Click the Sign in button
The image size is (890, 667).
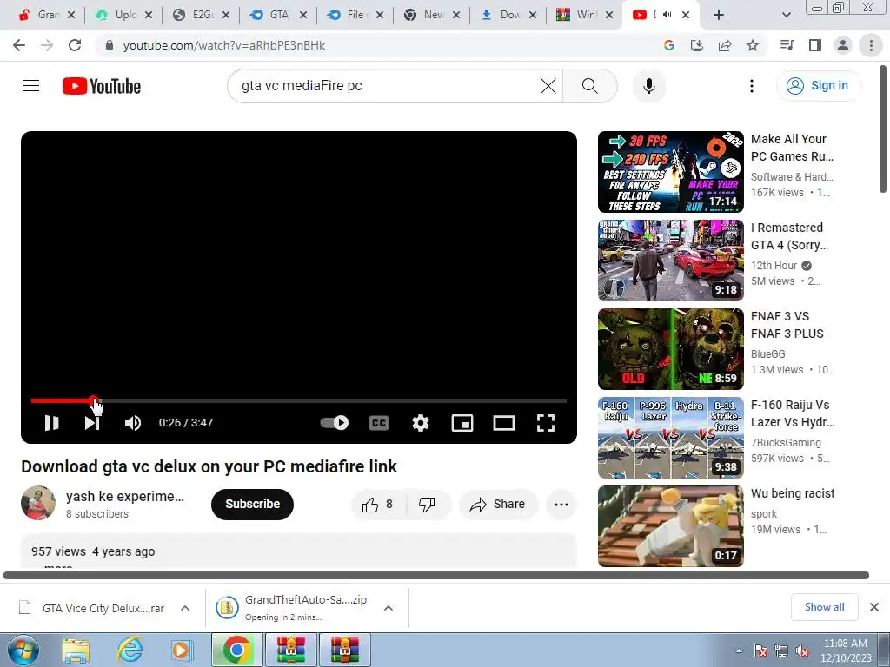click(818, 86)
